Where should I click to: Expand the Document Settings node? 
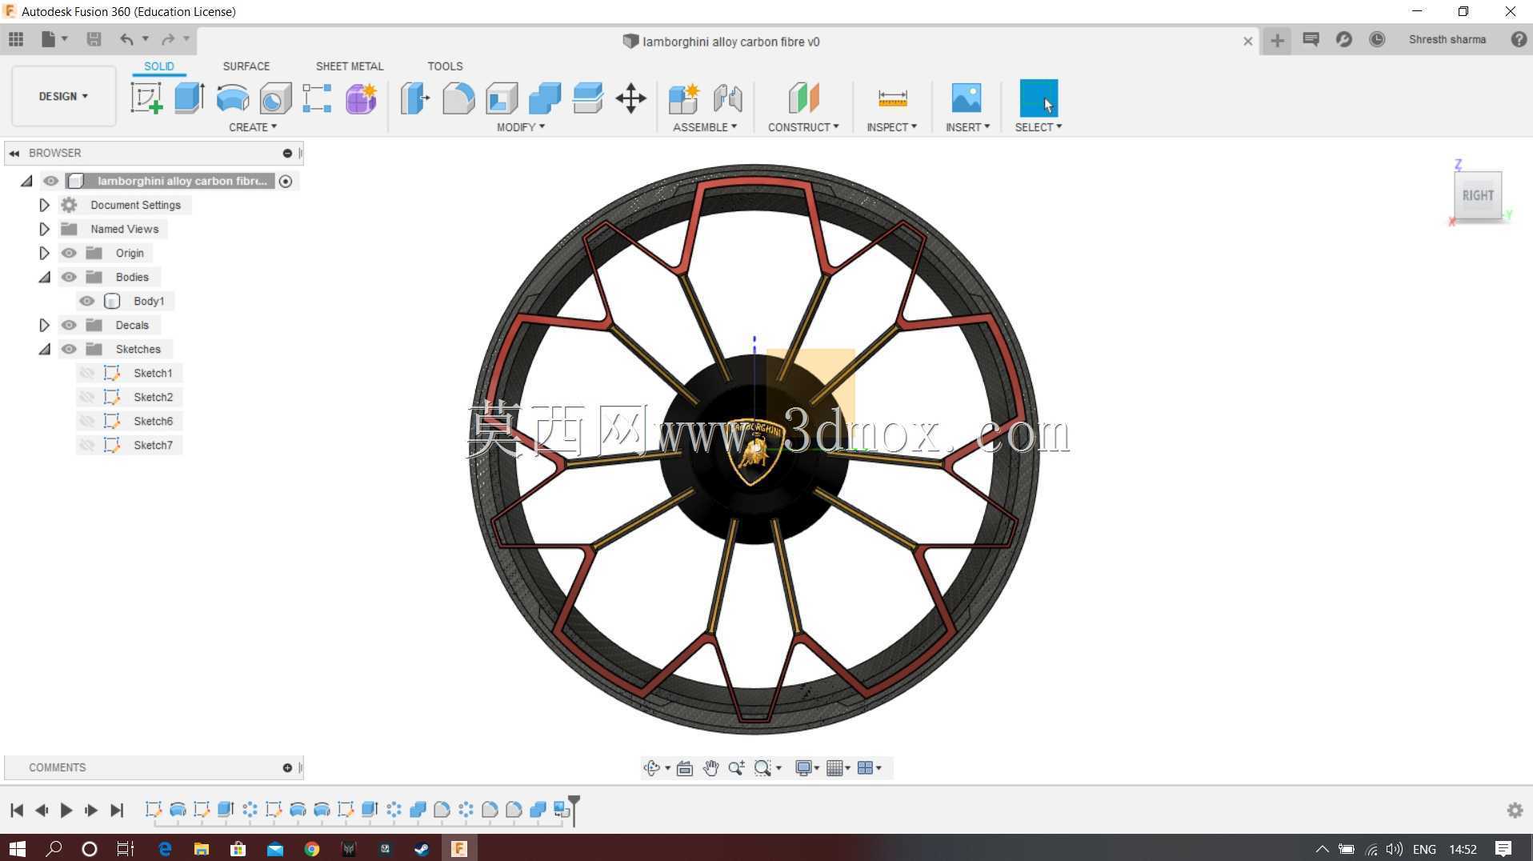click(44, 205)
